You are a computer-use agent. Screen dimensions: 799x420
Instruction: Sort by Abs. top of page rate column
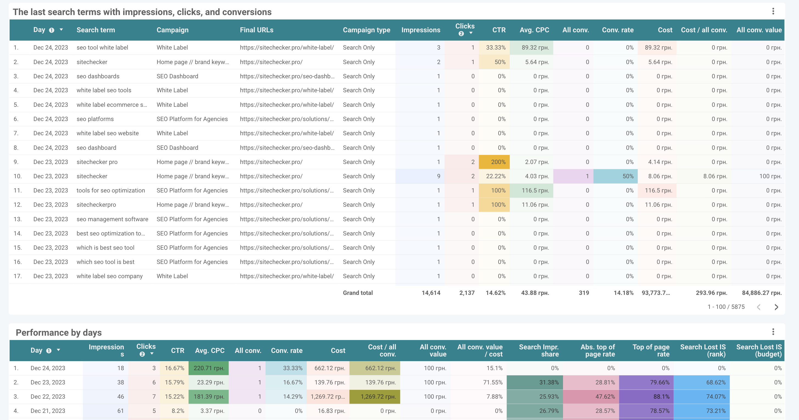coord(598,350)
